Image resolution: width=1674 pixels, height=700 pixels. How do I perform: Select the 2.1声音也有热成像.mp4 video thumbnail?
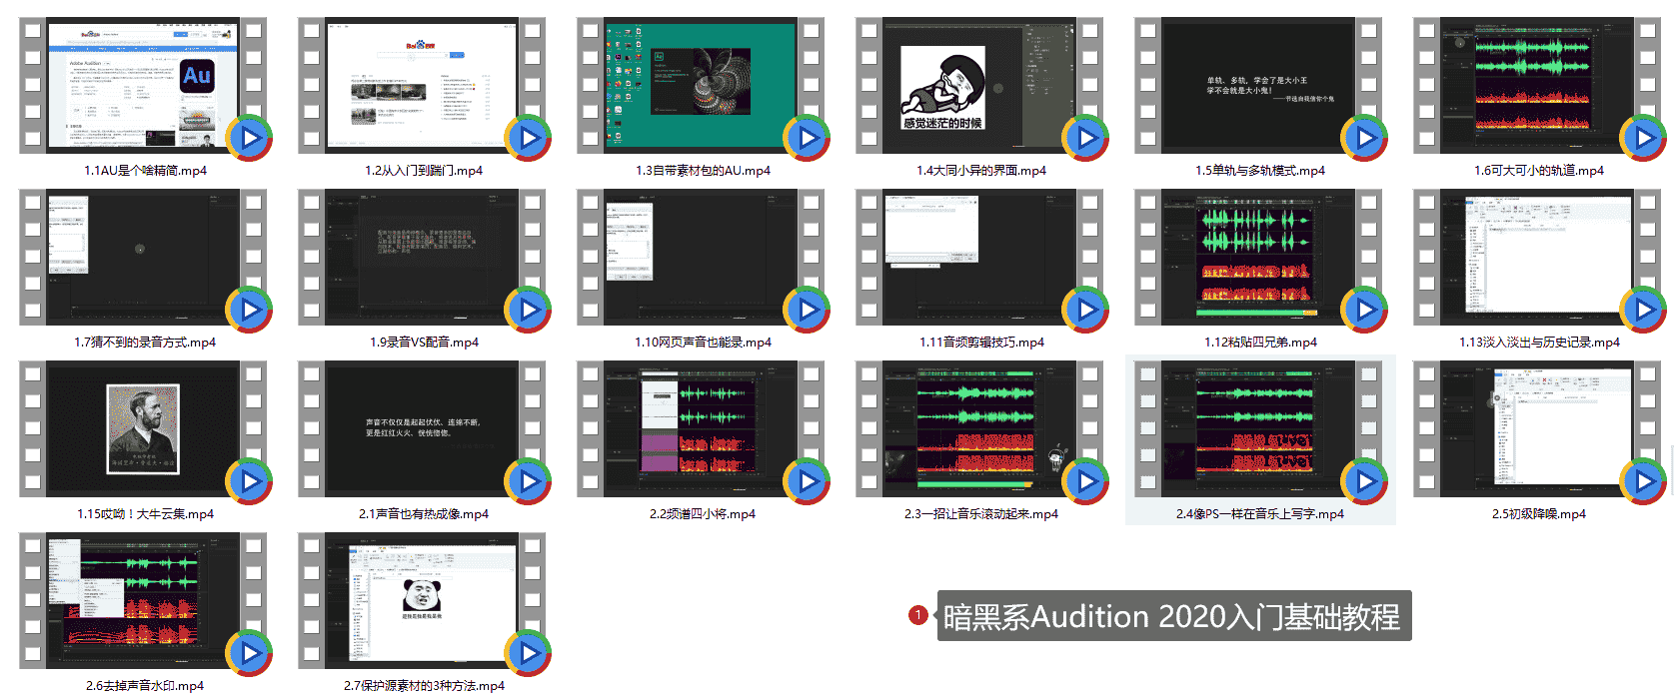[422, 428]
